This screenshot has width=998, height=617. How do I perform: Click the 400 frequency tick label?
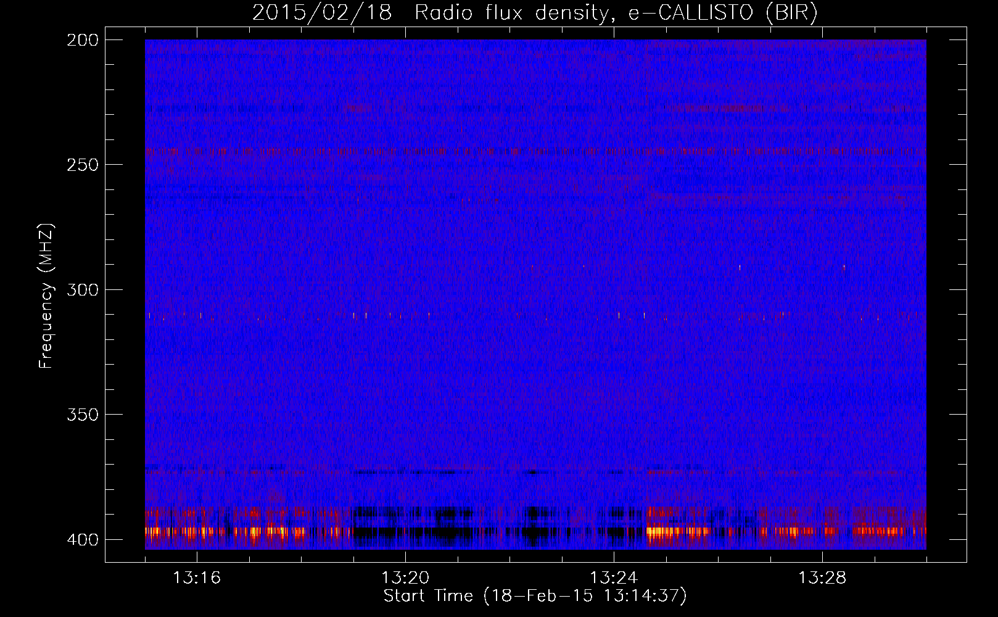[x=83, y=540]
